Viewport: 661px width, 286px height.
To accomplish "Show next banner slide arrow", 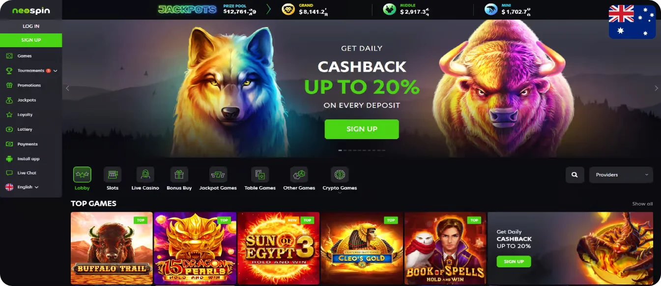I will [656, 88].
